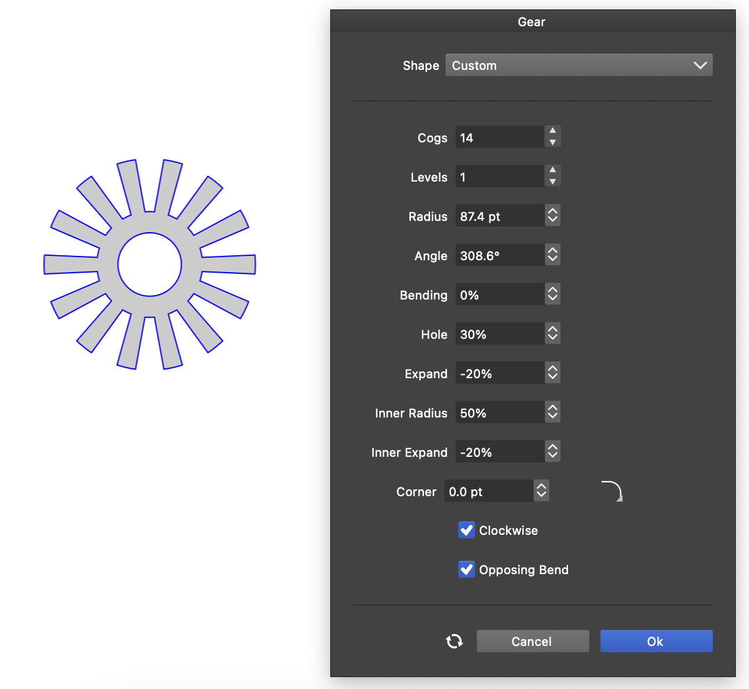
Task: Disable the Opposing Bend checkbox
Action: (x=466, y=570)
